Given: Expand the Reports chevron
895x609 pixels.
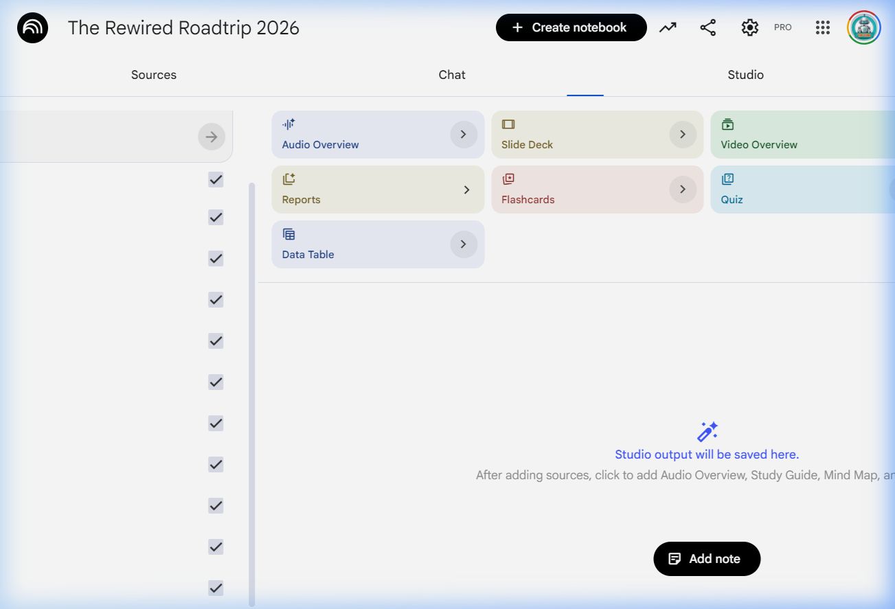Looking at the screenshot, I should (466, 189).
